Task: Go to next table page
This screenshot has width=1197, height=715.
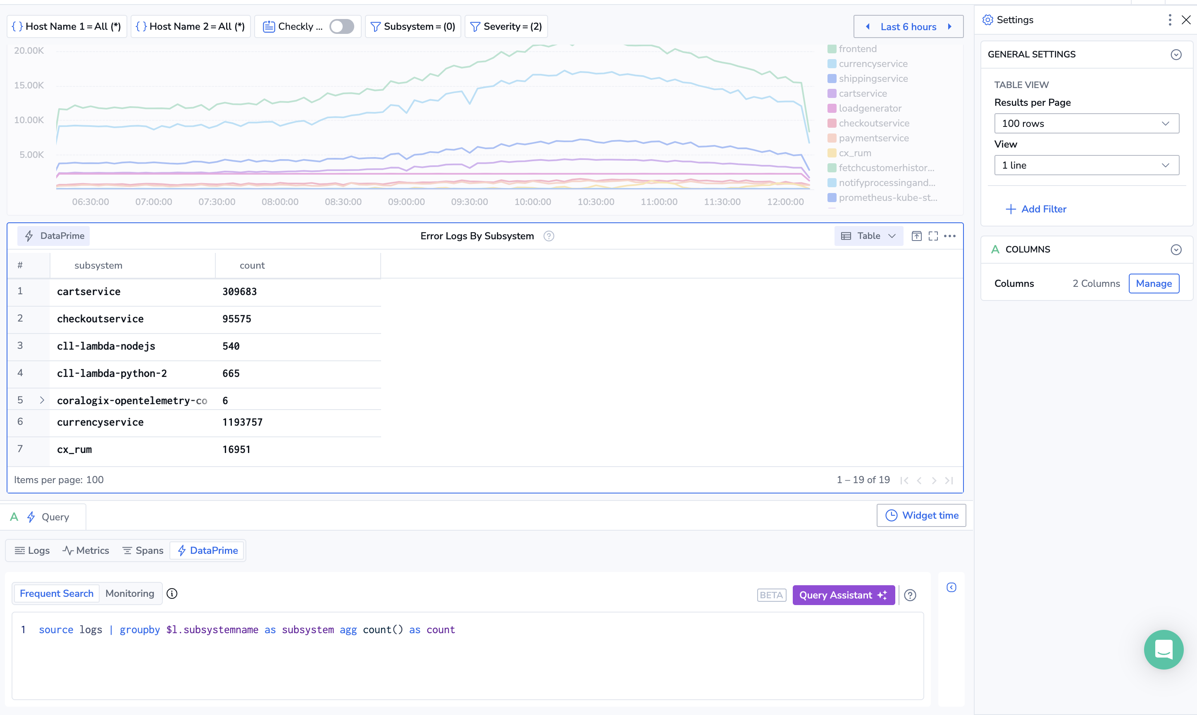Action: coord(934,480)
